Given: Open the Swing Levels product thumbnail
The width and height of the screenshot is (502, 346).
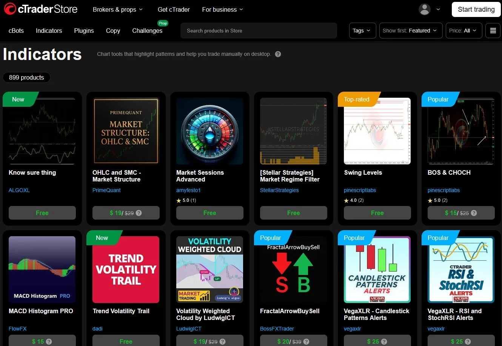Looking at the screenshot, I should (377, 131).
